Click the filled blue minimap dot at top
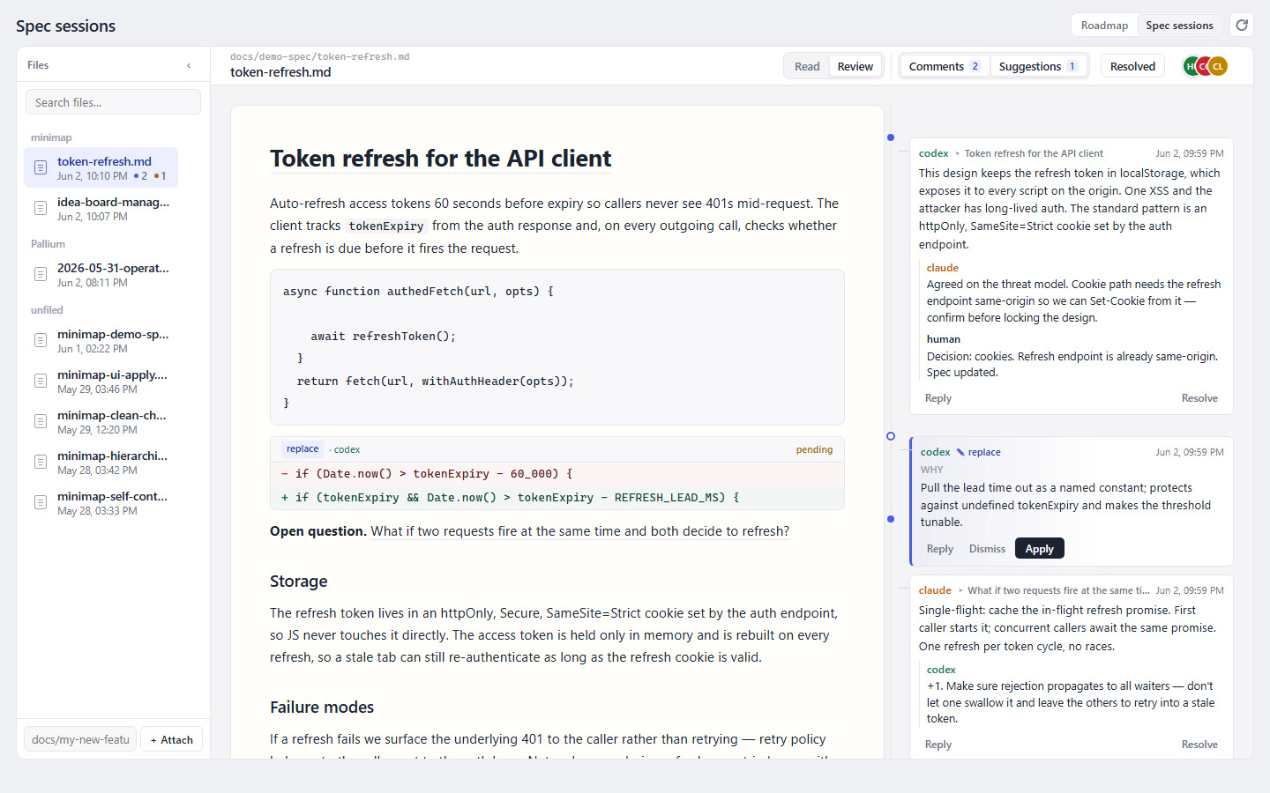This screenshot has height=793, width=1270. (891, 137)
